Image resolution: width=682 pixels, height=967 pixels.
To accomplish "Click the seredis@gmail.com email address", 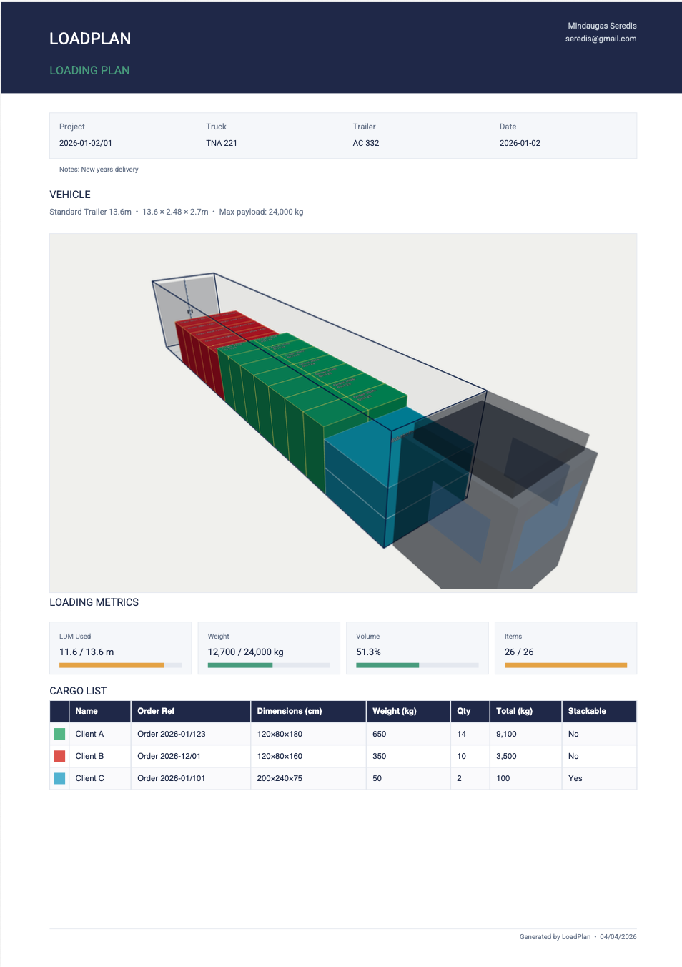I will (x=601, y=39).
